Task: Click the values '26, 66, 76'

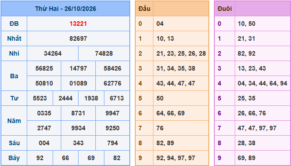Action: 252,113
